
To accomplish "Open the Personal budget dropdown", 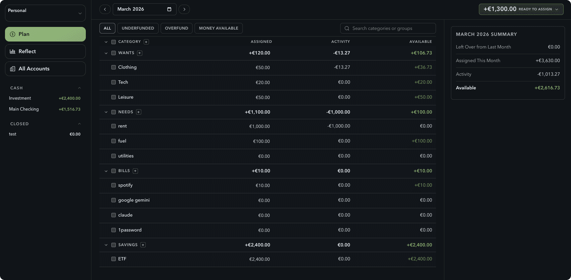I will click(45, 13).
